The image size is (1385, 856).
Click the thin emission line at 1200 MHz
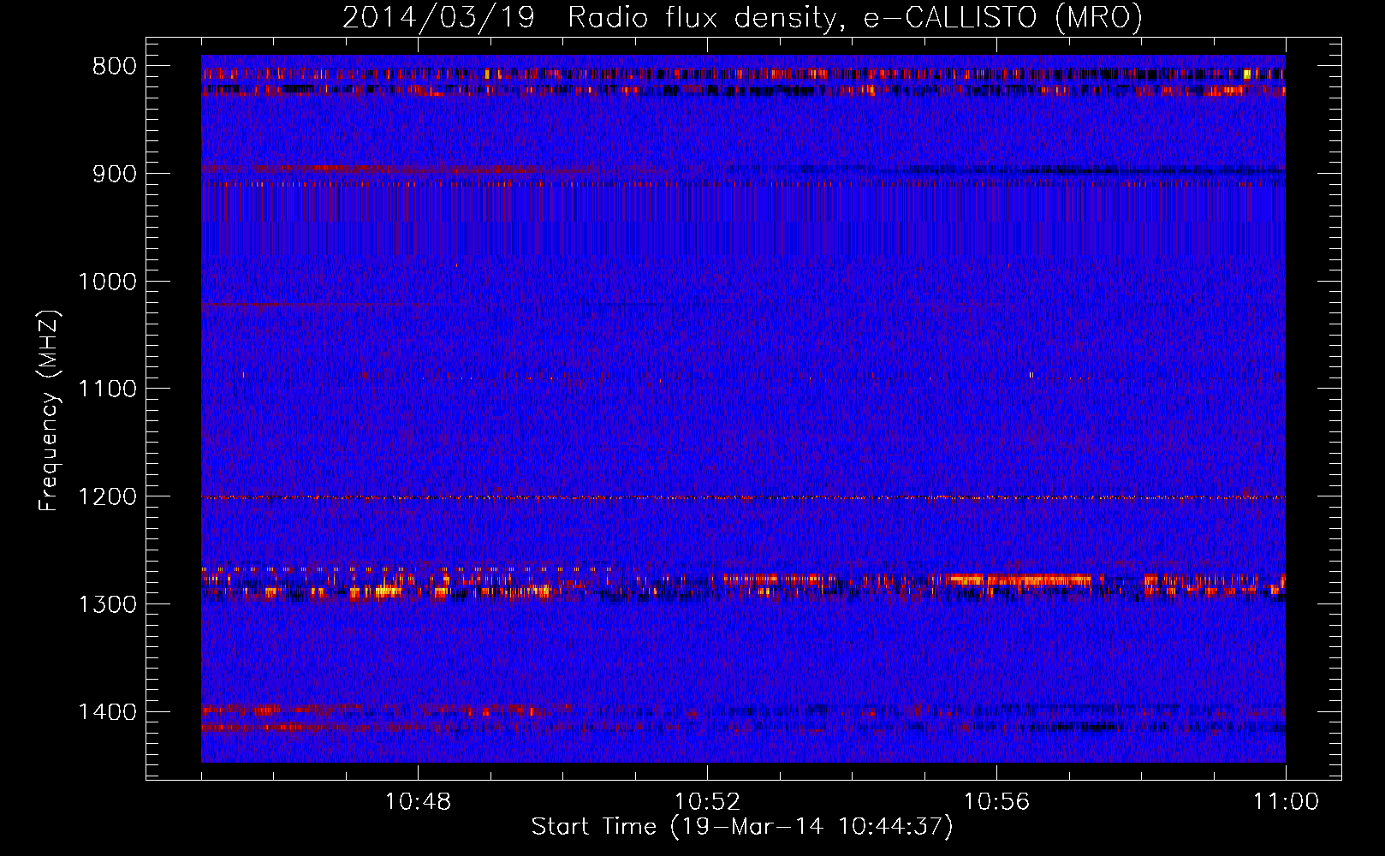pyautogui.click(x=743, y=497)
